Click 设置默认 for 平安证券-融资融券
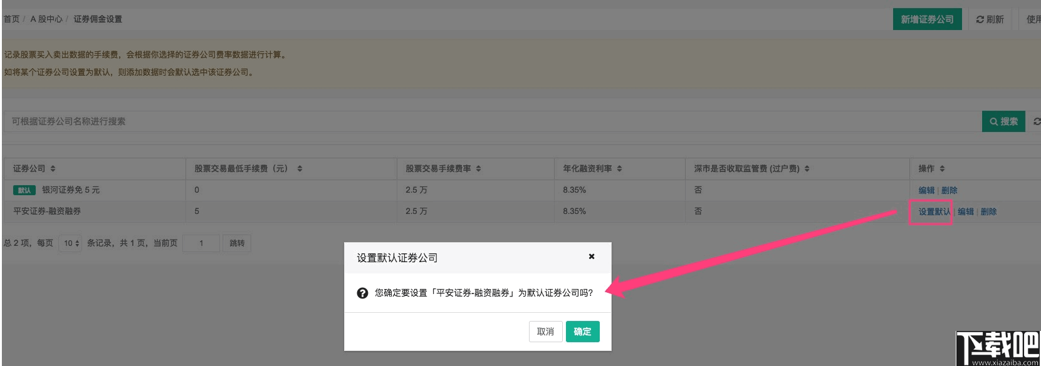 tap(934, 211)
